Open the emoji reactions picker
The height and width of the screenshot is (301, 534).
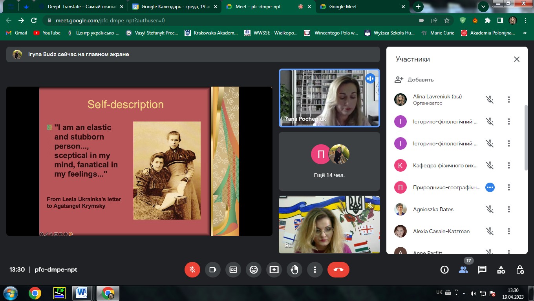pos(254,270)
